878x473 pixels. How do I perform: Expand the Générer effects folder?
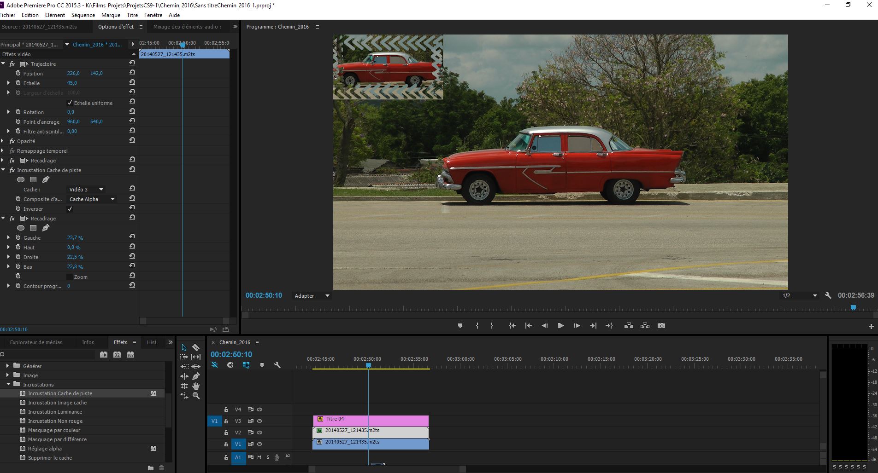[7, 366]
